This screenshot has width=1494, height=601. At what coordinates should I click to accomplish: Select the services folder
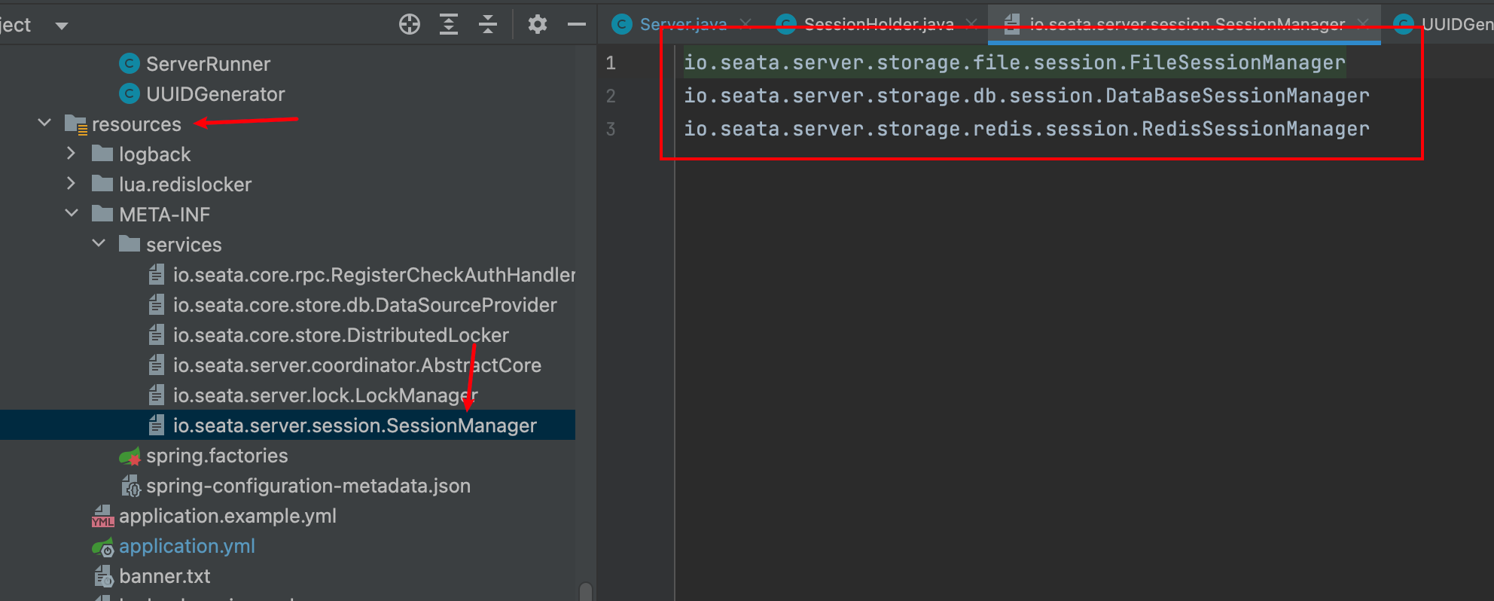pyautogui.click(x=184, y=245)
